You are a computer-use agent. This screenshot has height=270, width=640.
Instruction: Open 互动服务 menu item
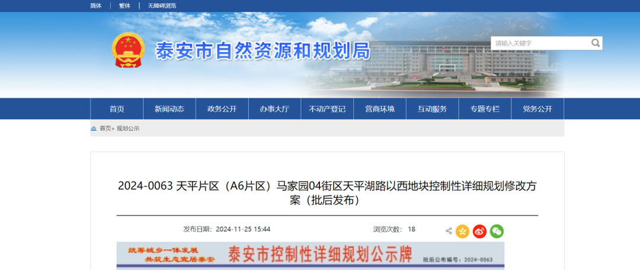(432, 109)
